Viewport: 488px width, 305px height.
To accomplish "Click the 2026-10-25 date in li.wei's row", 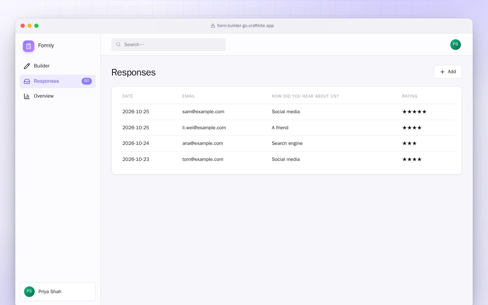I will tap(136, 128).
